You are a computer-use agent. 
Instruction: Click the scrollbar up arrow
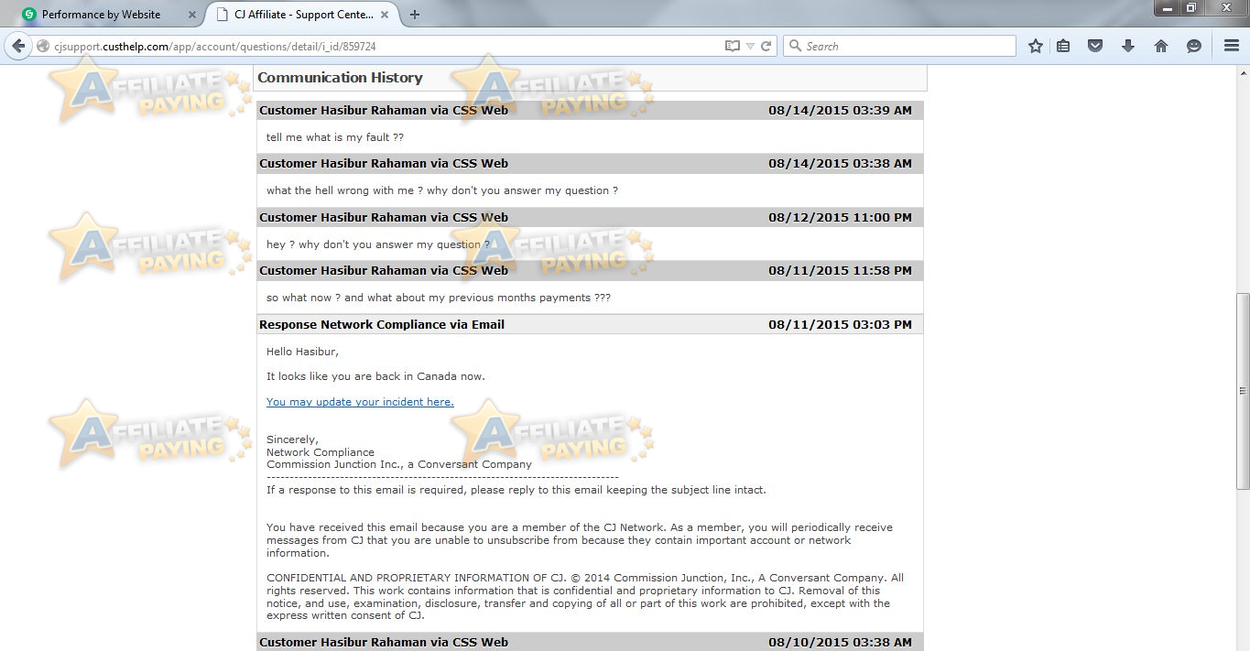pos(1243,71)
